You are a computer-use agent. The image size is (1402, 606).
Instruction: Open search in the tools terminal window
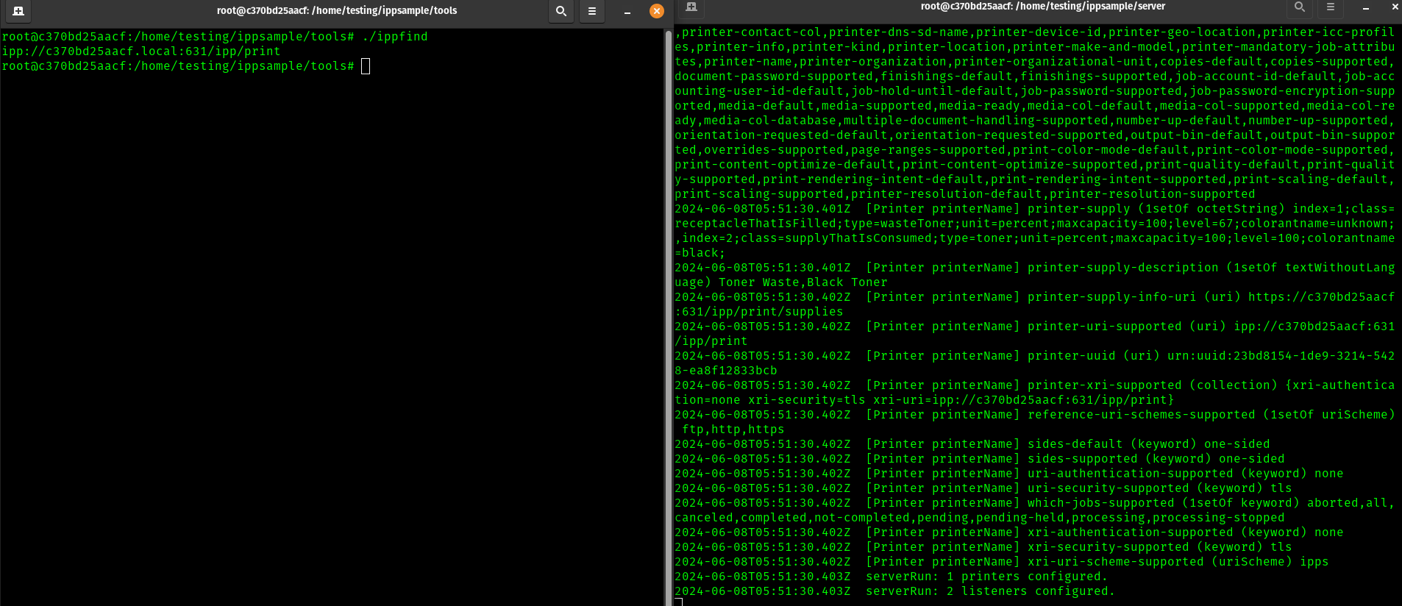click(x=561, y=11)
